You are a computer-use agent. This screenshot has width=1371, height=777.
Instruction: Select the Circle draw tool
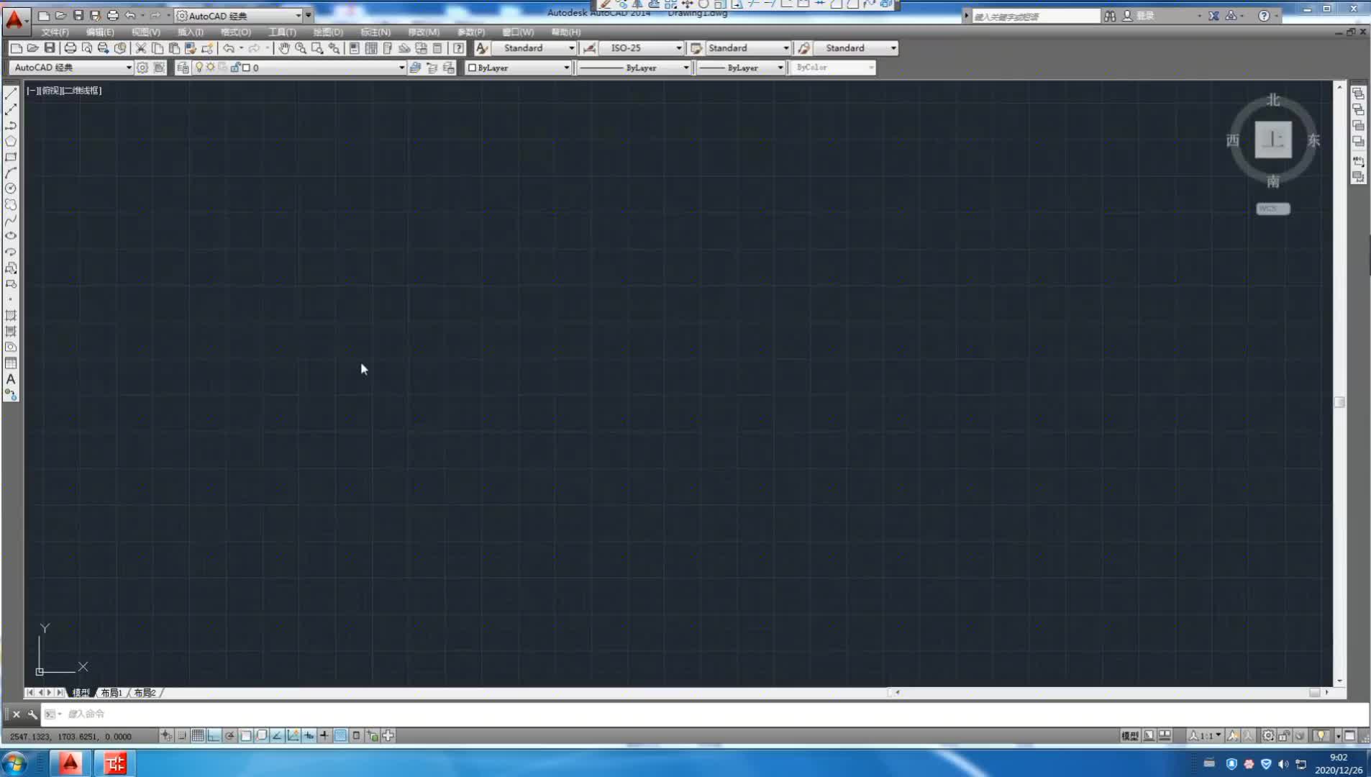point(11,188)
